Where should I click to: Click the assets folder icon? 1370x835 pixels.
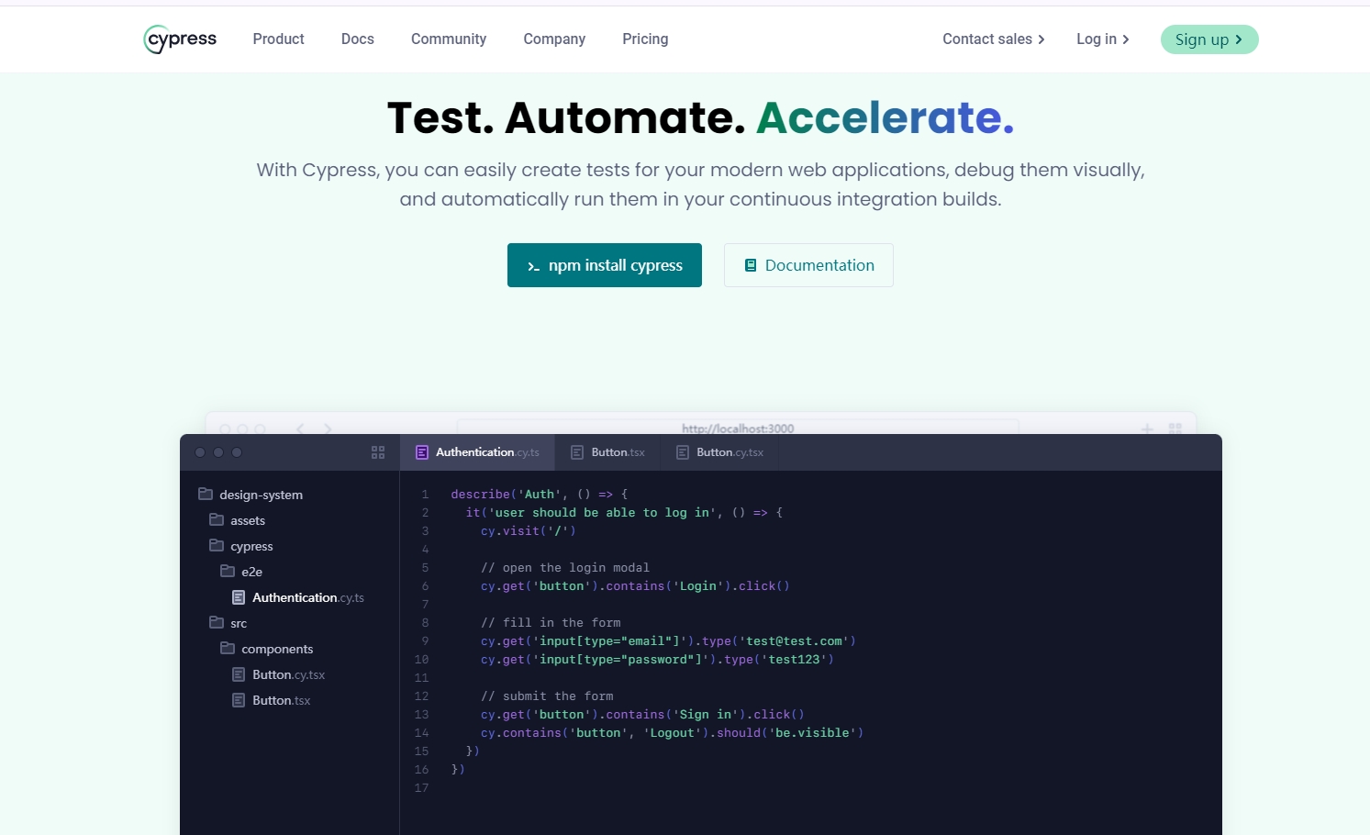click(x=217, y=519)
